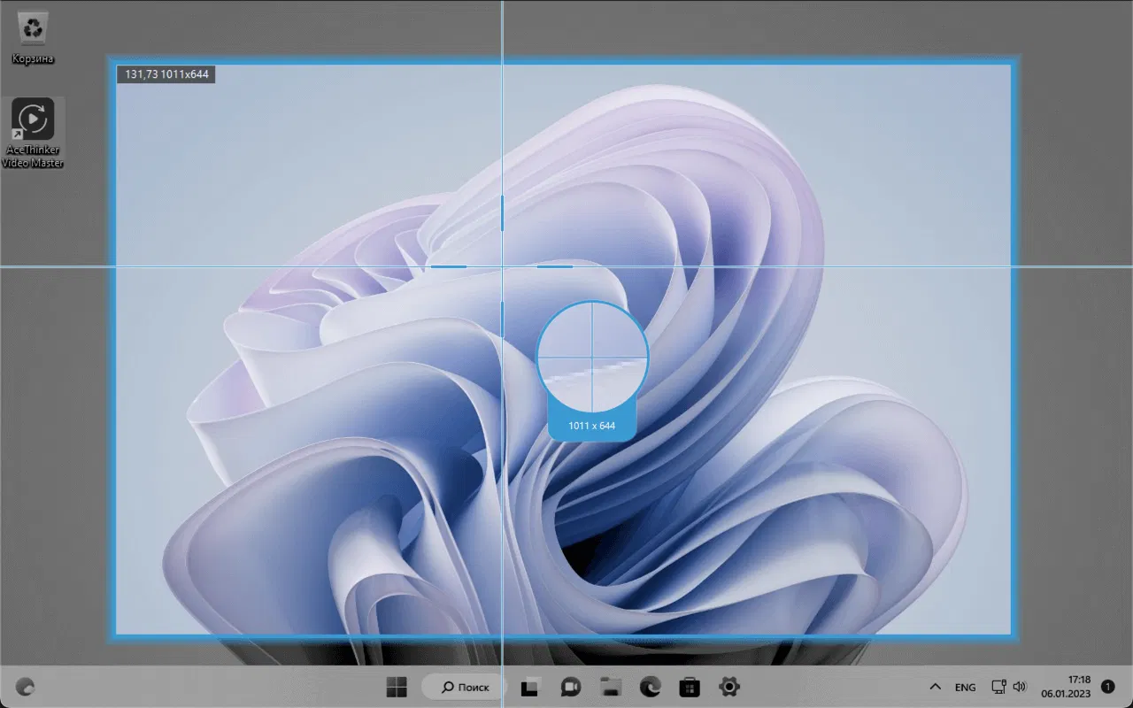
Task: Select the AceThinker Video Master shortcut
Action: 33,133
